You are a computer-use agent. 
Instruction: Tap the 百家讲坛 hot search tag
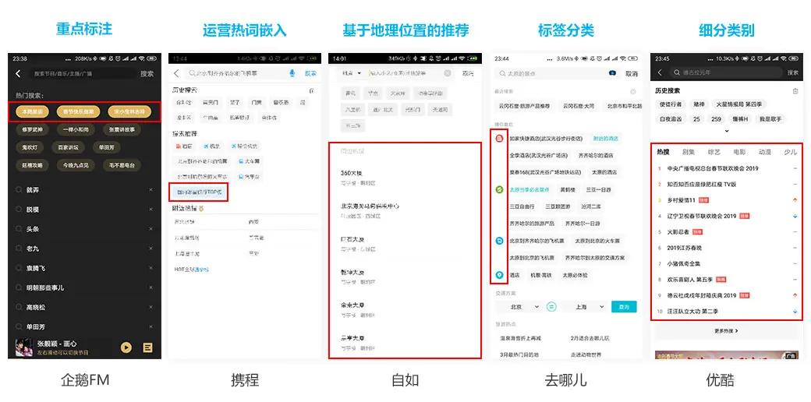pos(68,147)
